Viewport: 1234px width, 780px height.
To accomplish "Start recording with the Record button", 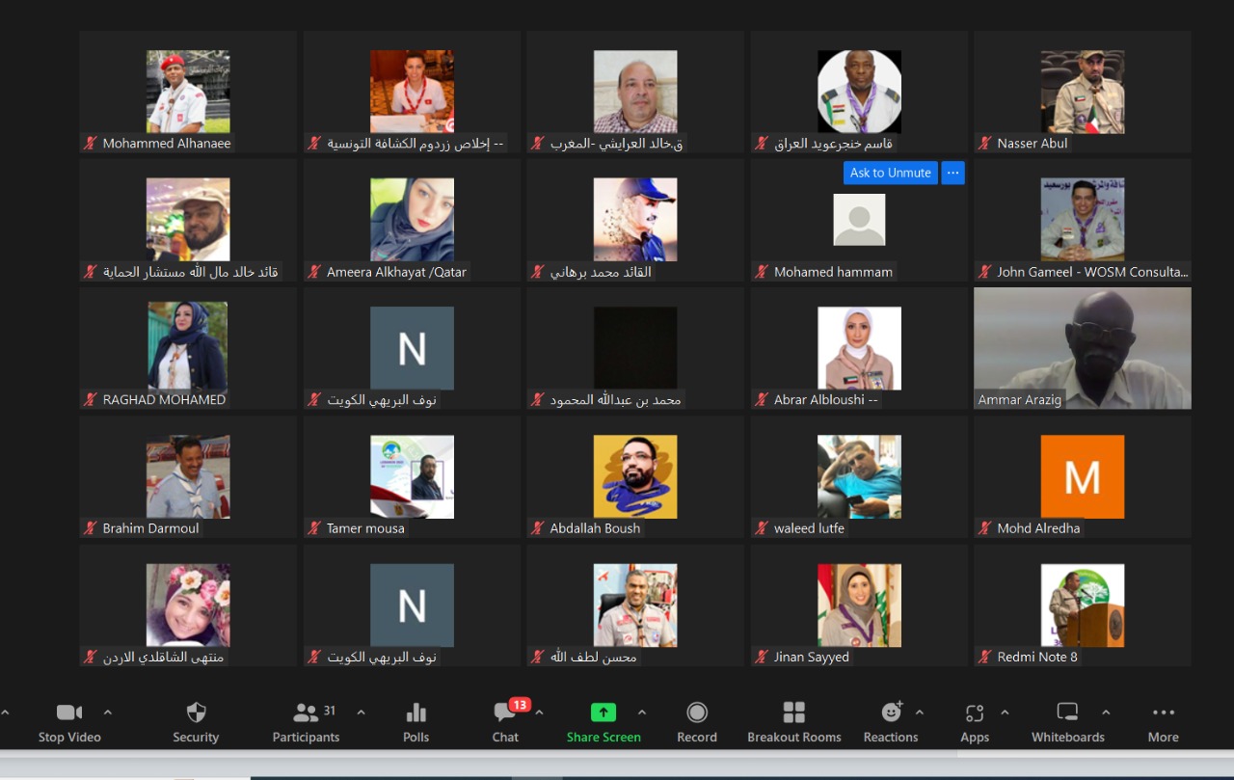I will (696, 713).
